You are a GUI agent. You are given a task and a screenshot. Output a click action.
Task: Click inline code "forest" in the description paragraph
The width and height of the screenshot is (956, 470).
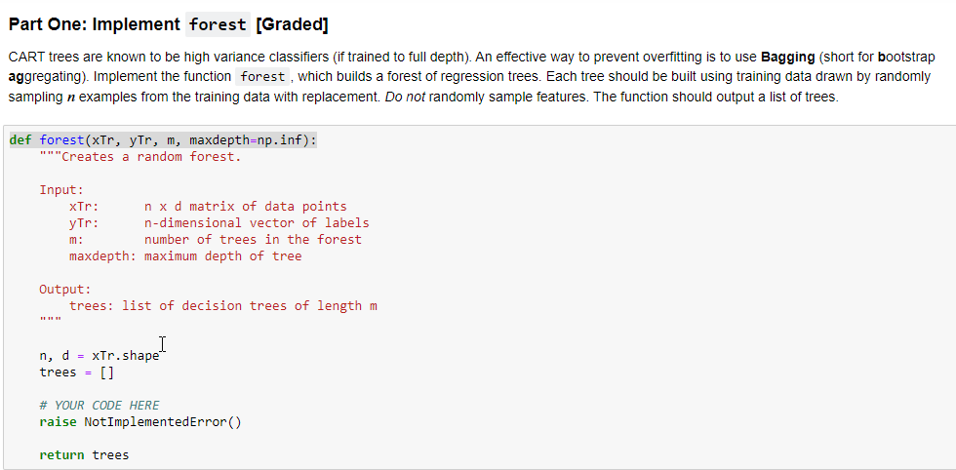point(262,77)
